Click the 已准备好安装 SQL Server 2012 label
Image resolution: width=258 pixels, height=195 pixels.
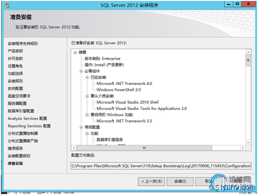99,43
